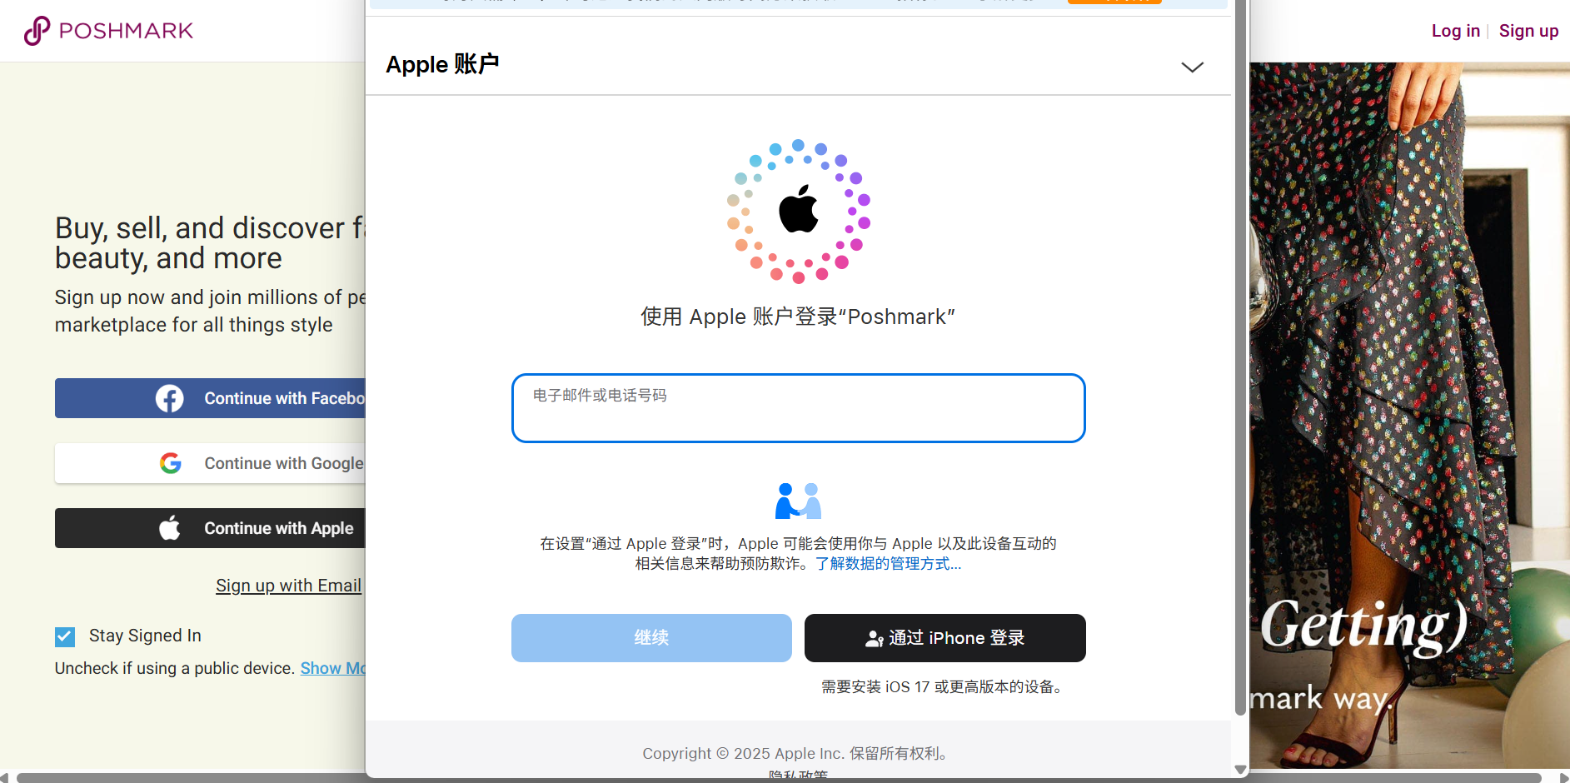Click the Facebook icon on the Facebook button
The height and width of the screenshot is (783, 1570).
[169, 398]
